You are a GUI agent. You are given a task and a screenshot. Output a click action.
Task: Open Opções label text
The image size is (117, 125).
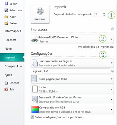pyautogui.click(x=14, y=83)
